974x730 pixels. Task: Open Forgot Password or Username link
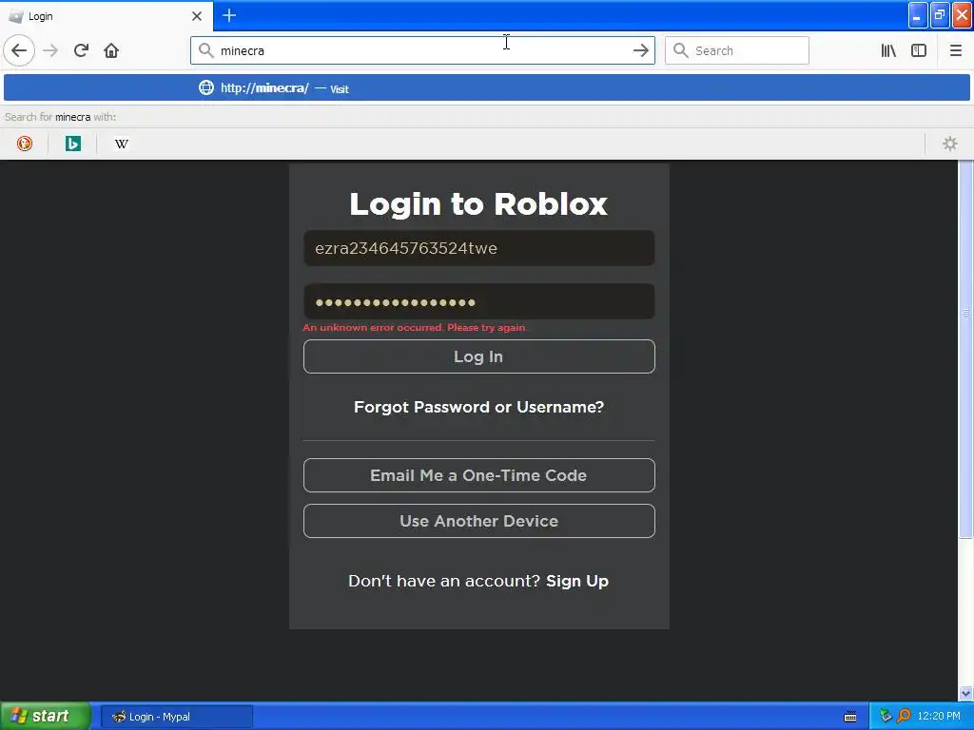point(478,407)
